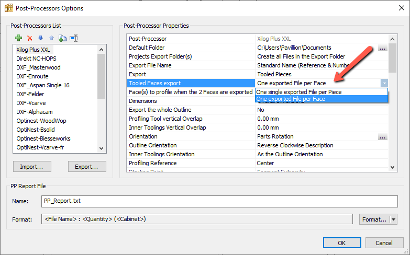Click the Default Folder property label
The image size is (410, 255).
pyautogui.click(x=147, y=48)
